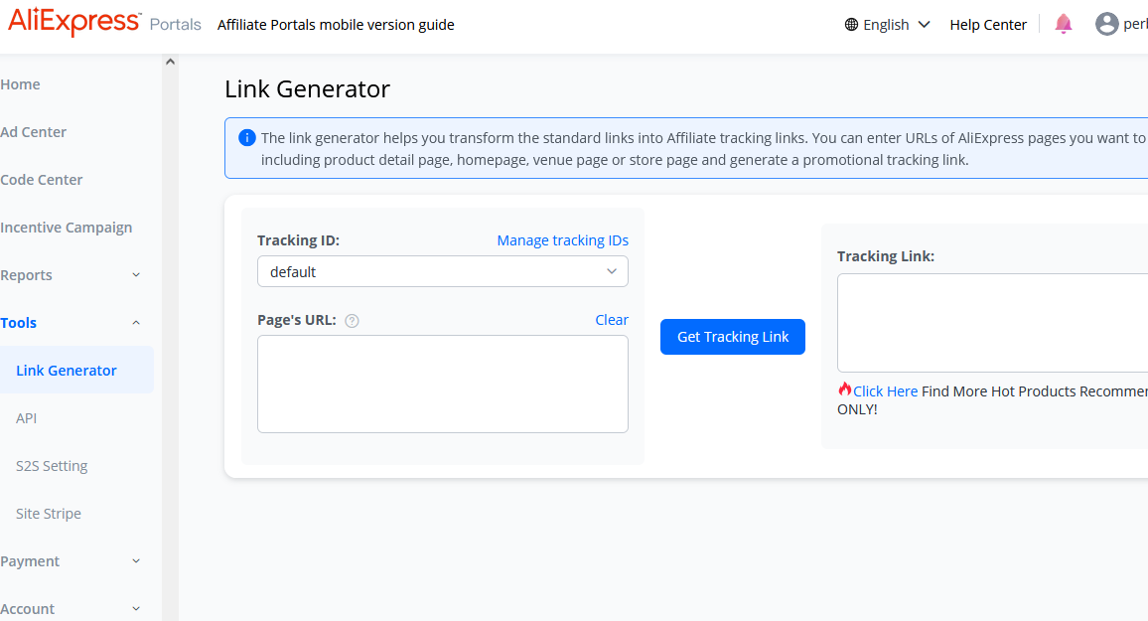This screenshot has height=621, width=1148.
Task: Click the Link Generator page heading
Action: tap(307, 88)
